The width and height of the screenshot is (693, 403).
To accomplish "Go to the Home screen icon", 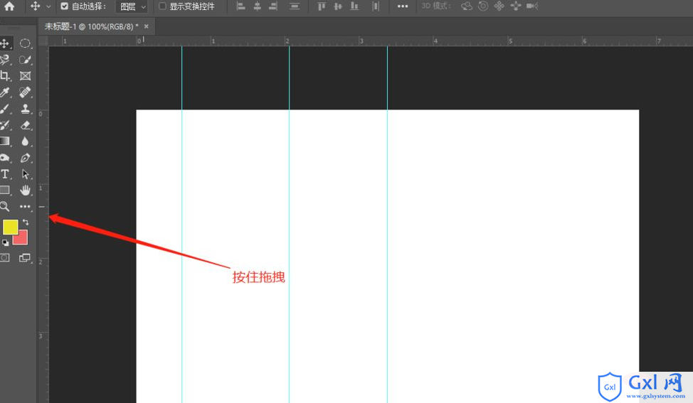I will 9,6.
